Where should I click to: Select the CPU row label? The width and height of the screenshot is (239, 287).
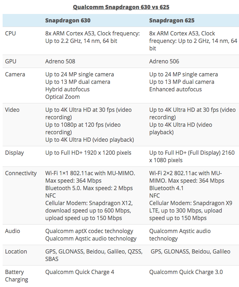(x=10, y=33)
